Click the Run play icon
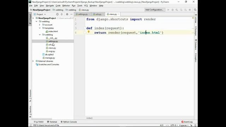226x127 pixels. [x=168, y=10]
